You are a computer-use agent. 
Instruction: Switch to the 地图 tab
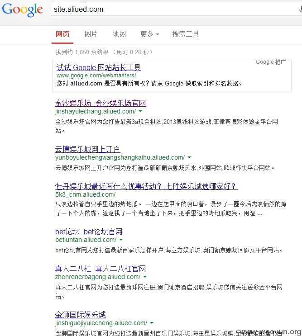(x=119, y=34)
